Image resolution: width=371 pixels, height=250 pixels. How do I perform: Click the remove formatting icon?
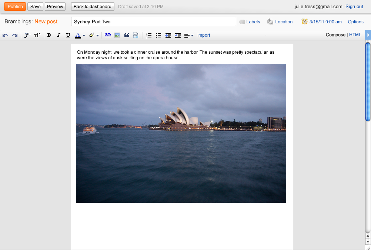(x=136, y=35)
